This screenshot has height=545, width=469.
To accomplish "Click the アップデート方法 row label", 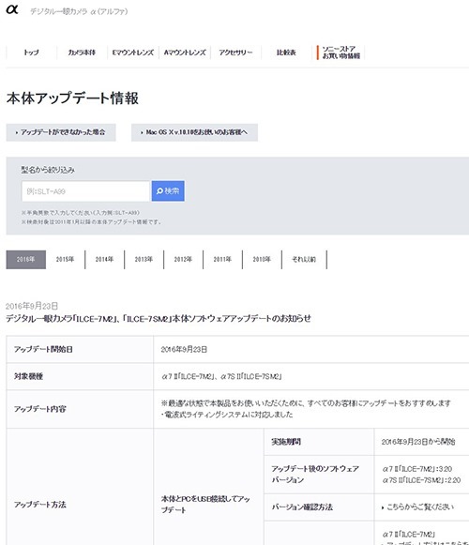I will click(39, 505).
